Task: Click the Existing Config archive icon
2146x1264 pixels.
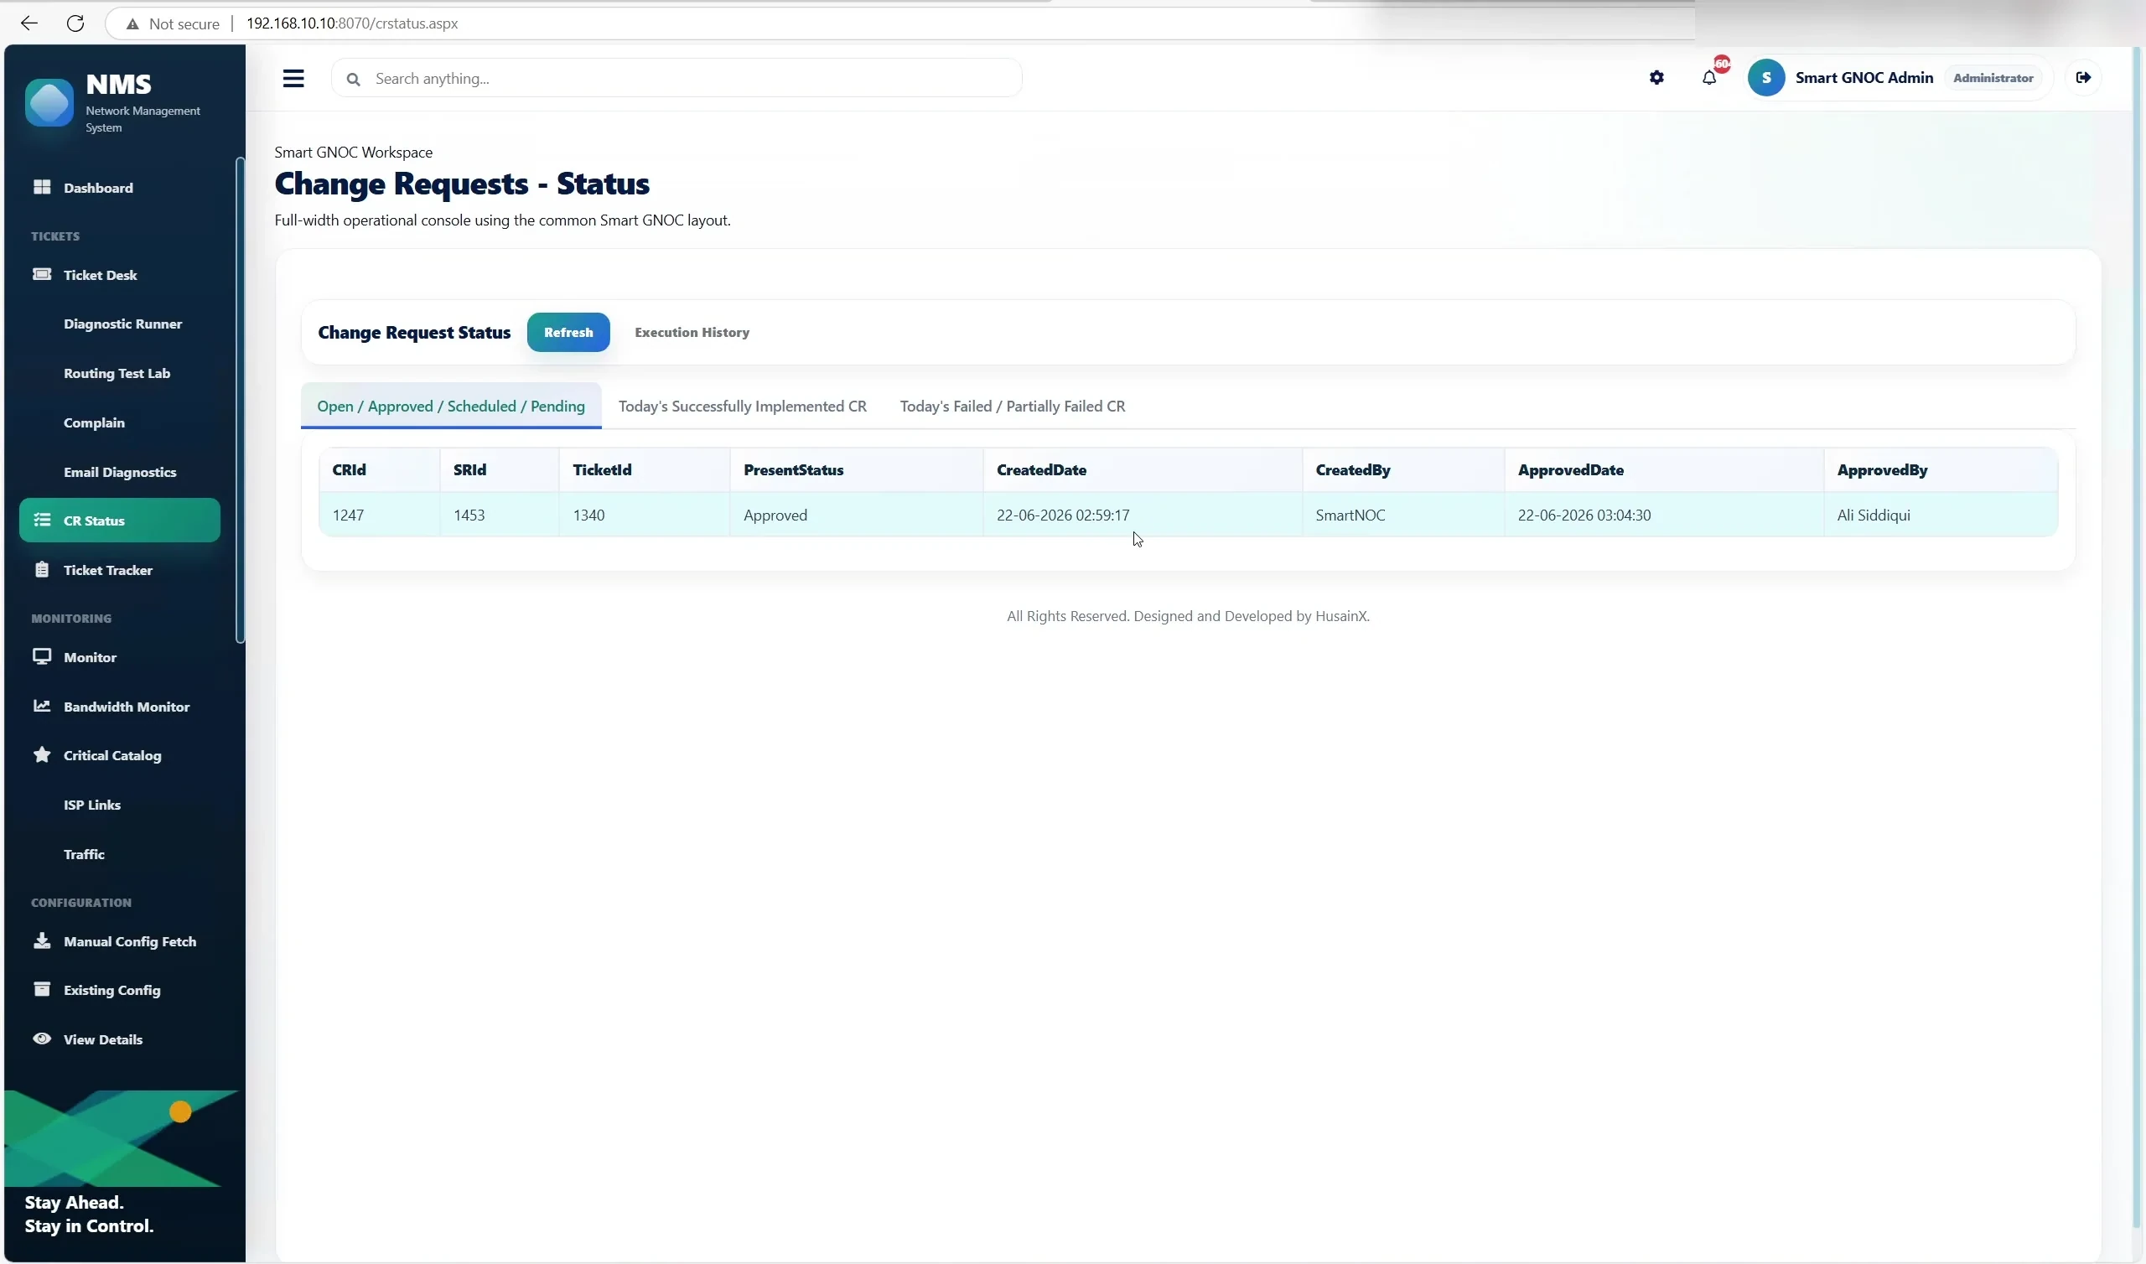Action: pyautogui.click(x=42, y=989)
